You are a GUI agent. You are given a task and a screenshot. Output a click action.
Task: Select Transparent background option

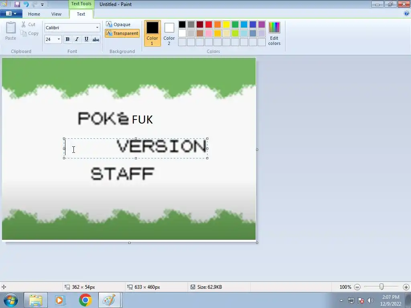(x=122, y=33)
